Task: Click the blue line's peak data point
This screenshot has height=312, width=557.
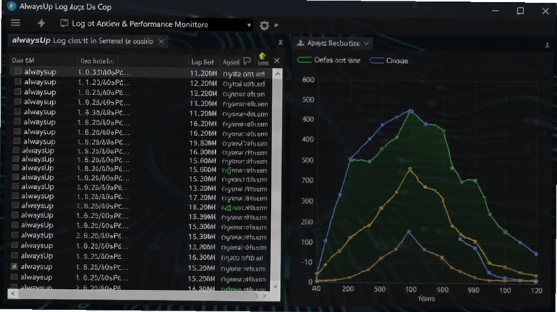Action: 411,111
